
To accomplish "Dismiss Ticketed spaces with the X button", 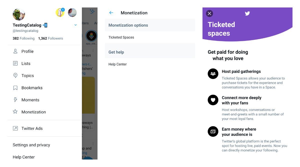I will click(209, 13).
